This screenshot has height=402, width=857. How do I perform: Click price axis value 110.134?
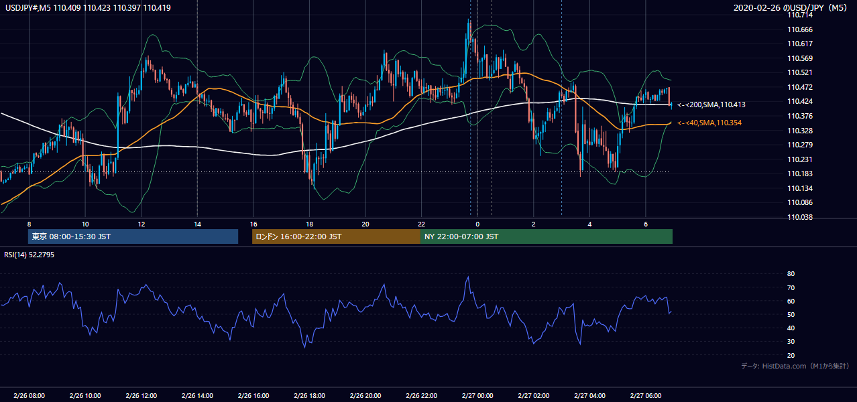coord(800,188)
